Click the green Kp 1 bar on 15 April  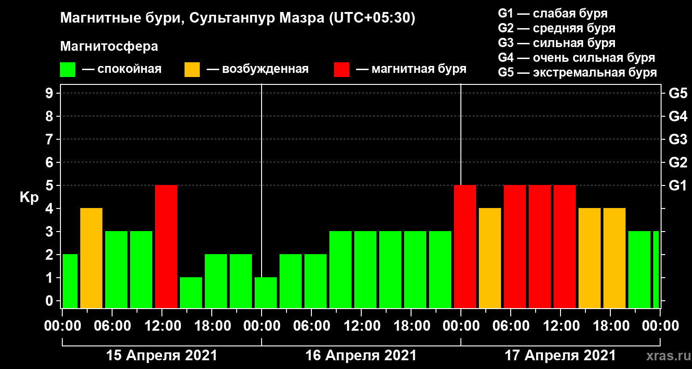click(191, 293)
